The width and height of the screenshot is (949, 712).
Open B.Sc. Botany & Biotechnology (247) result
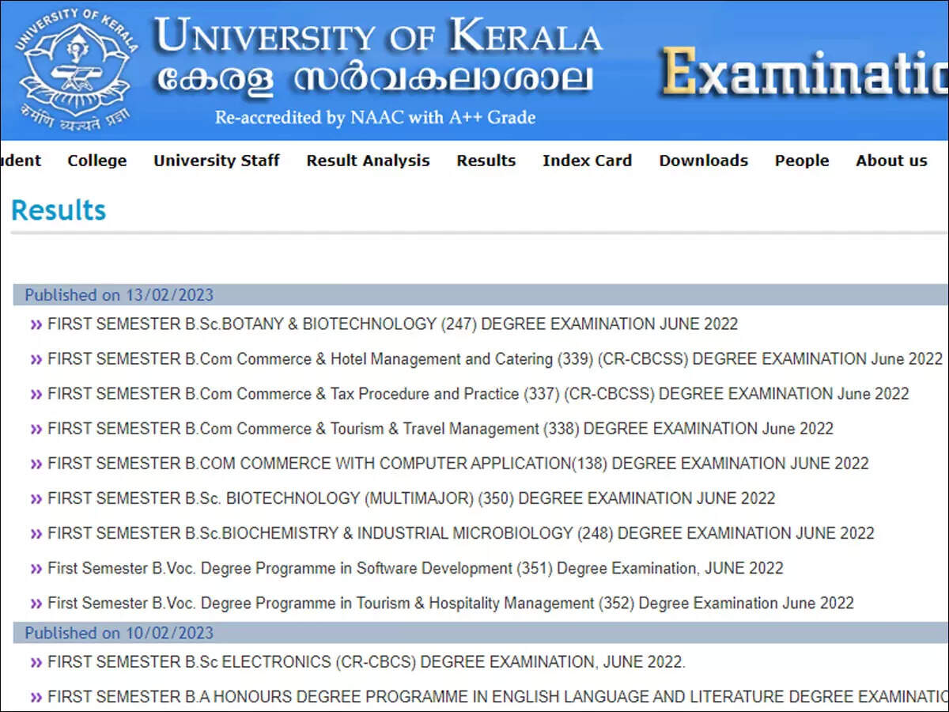pos(393,324)
